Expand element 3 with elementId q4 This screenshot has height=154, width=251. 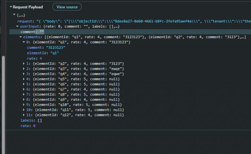(x=24, y=74)
